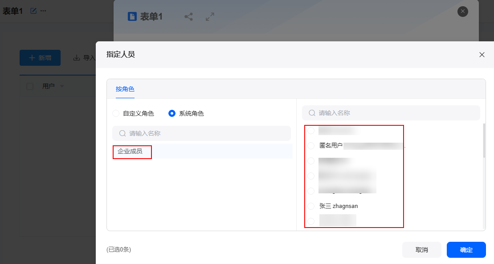Close the 指定人员 dialog with the X icon
494x264 pixels.
[x=482, y=55]
